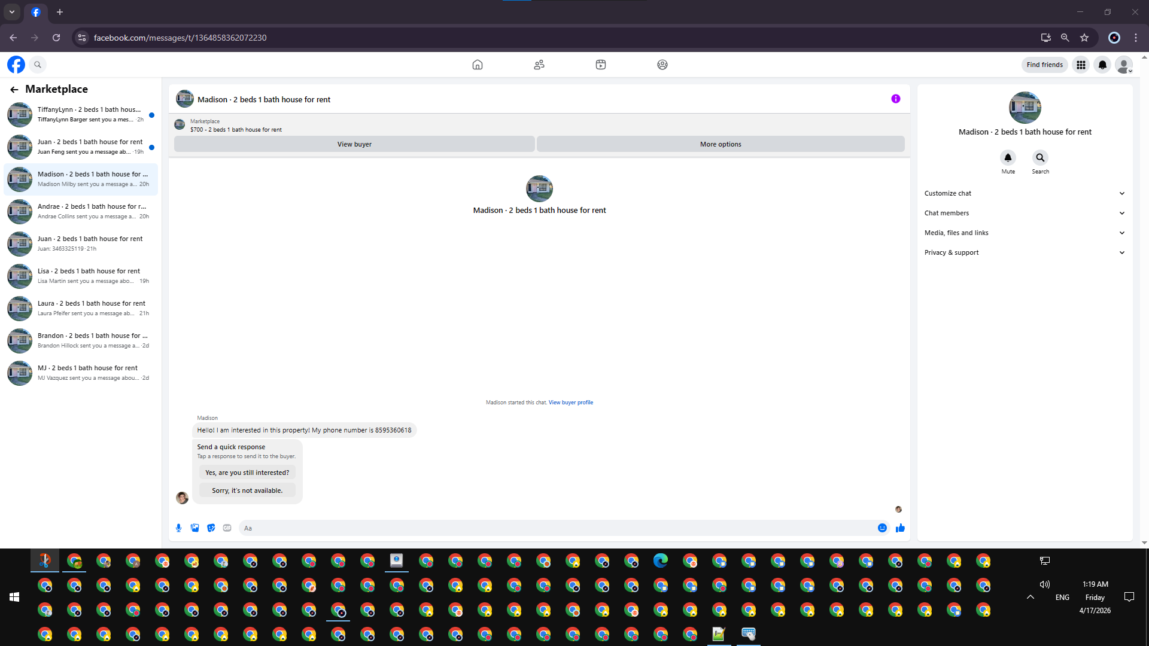Click the More options button
Screen dimensions: 1149x646
721,144
